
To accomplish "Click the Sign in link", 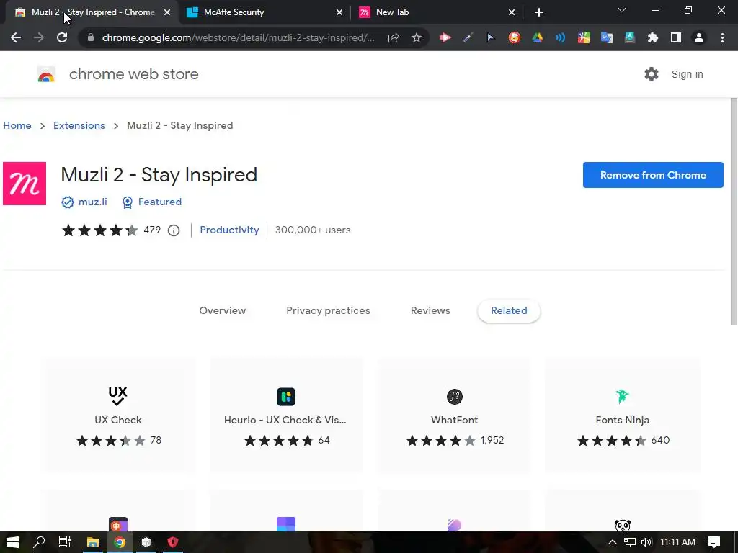I will coord(687,74).
